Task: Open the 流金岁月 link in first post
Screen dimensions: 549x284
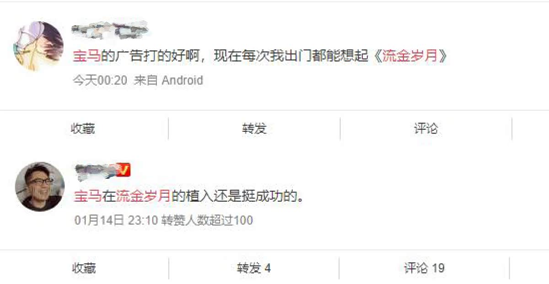Action: click(x=409, y=56)
